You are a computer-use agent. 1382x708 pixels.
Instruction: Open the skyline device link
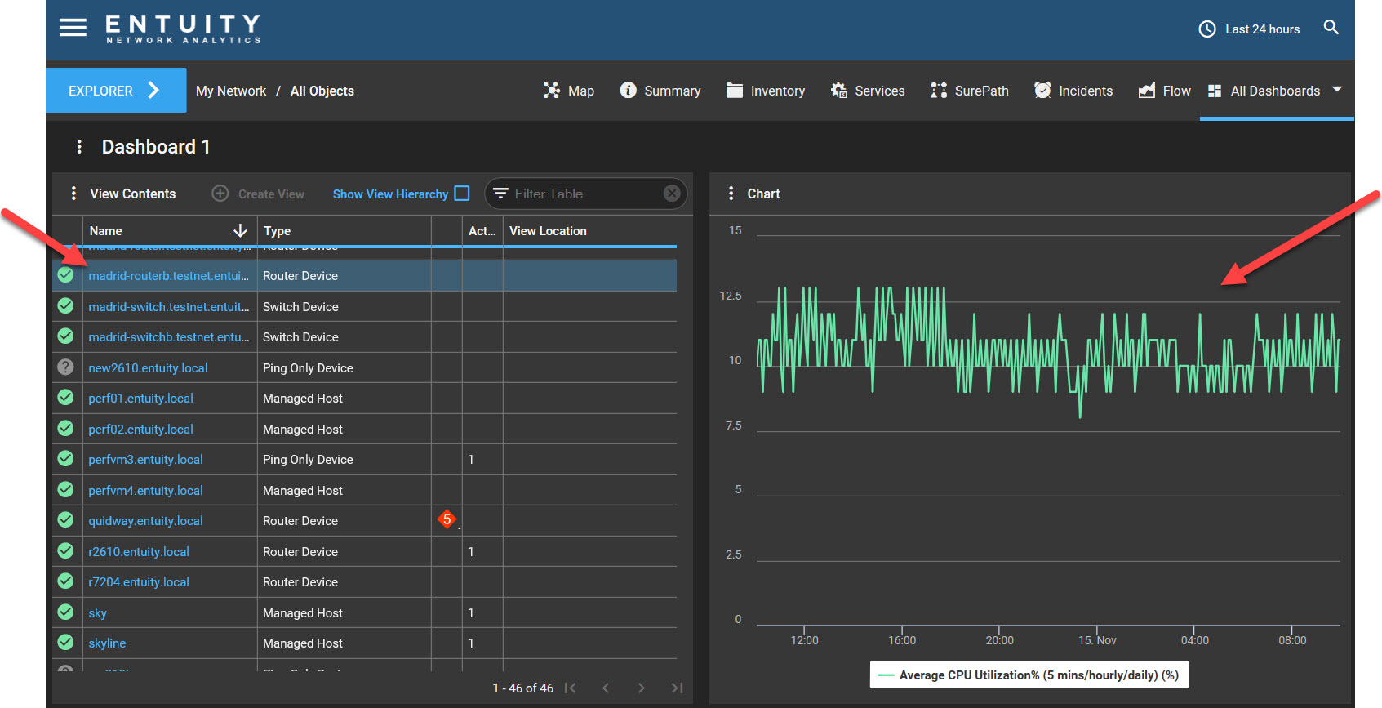[x=107, y=643]
